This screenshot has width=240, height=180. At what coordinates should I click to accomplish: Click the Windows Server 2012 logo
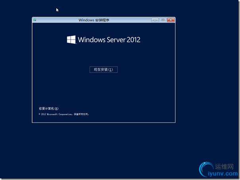pyautogui.click(x=71, y=40)
